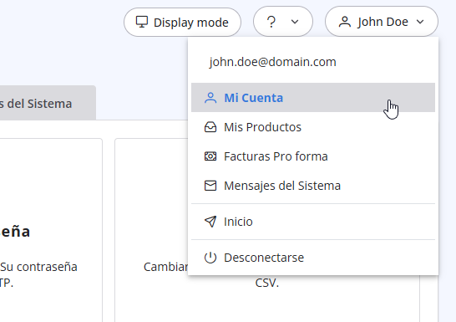The image size is (456, 322).
Task: Open the Display mode selector
Action: coord(182,22)
